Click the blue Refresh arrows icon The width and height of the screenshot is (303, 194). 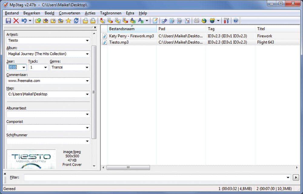tap(76, 21)
